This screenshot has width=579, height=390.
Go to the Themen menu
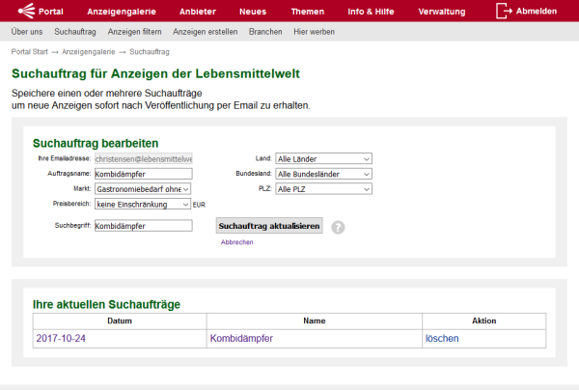[x=307, y=12]
